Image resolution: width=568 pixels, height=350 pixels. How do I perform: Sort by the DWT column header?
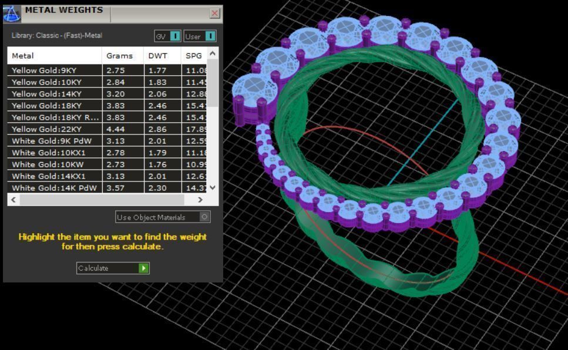(x=162, y=56)
